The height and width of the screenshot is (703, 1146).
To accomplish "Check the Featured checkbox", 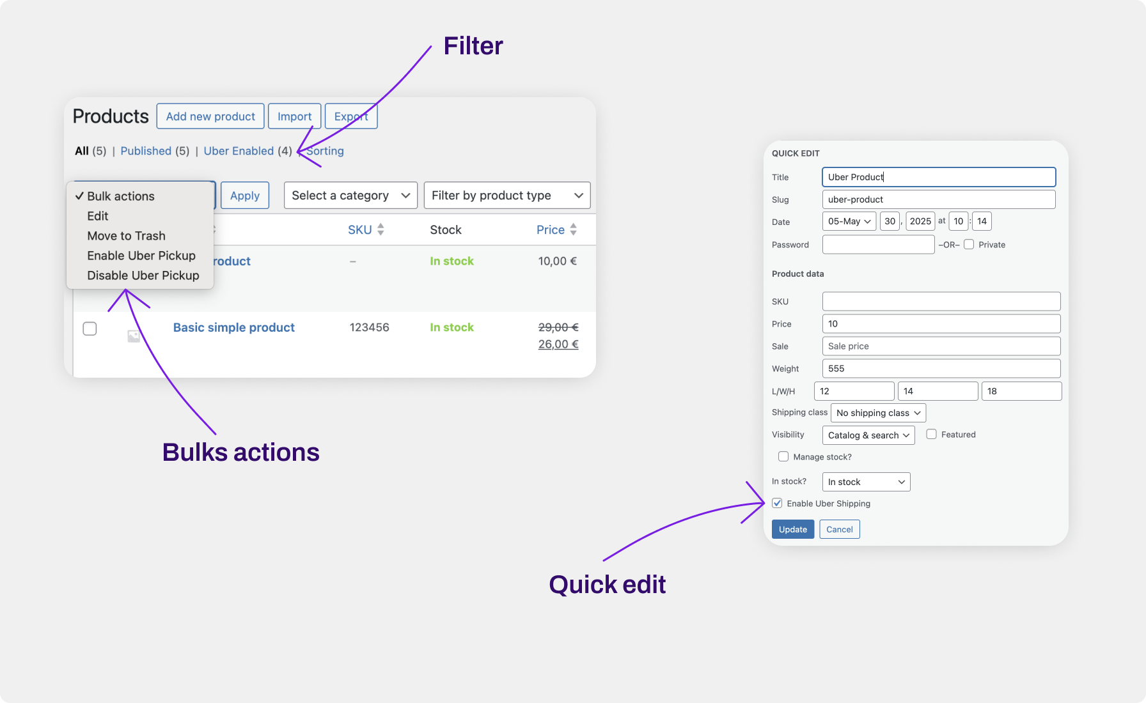I will pyautogui.click(x=931, y=435).
